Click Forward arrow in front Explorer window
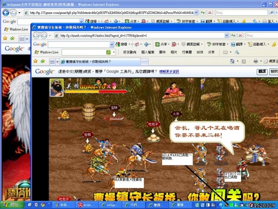The image size is (278, 209). click(x=43, y=36)
